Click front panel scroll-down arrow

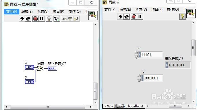pos(193,101)
